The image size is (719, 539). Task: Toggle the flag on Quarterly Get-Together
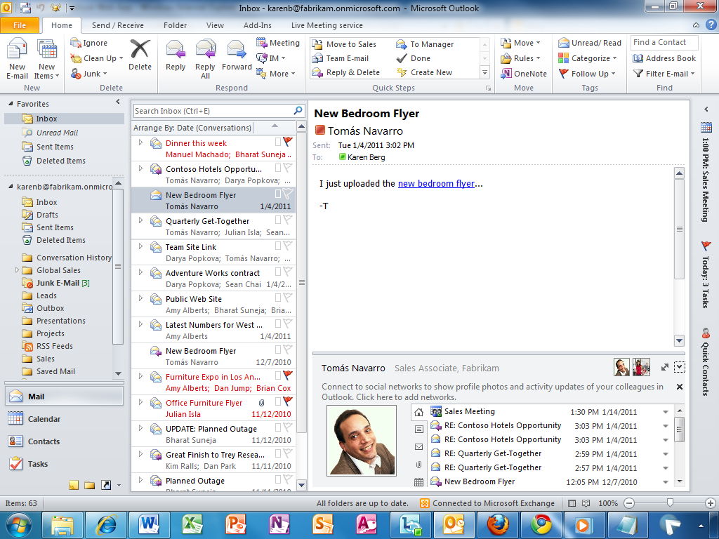[x=287, y=219]
